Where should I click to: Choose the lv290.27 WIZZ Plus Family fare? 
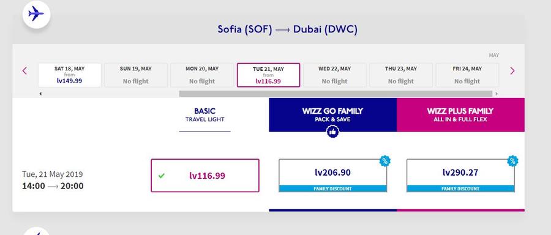(460, 176)
